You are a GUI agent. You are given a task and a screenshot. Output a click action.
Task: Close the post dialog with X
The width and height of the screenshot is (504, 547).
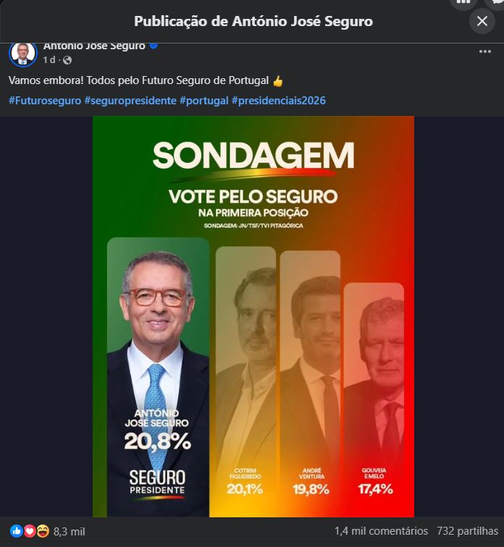point(482,21)
